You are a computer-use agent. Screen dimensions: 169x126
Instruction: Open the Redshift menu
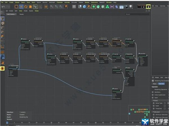[102, 2]
